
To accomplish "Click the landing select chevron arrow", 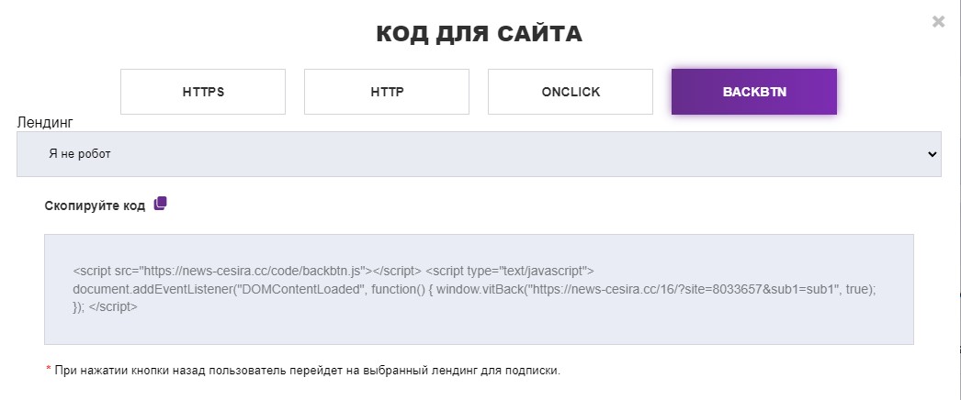I will (x=933, y=154).
